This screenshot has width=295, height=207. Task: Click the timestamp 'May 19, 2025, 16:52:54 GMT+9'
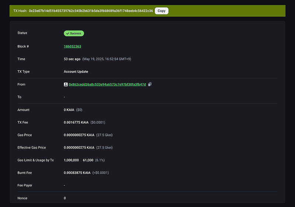click(x=107, y=59)
